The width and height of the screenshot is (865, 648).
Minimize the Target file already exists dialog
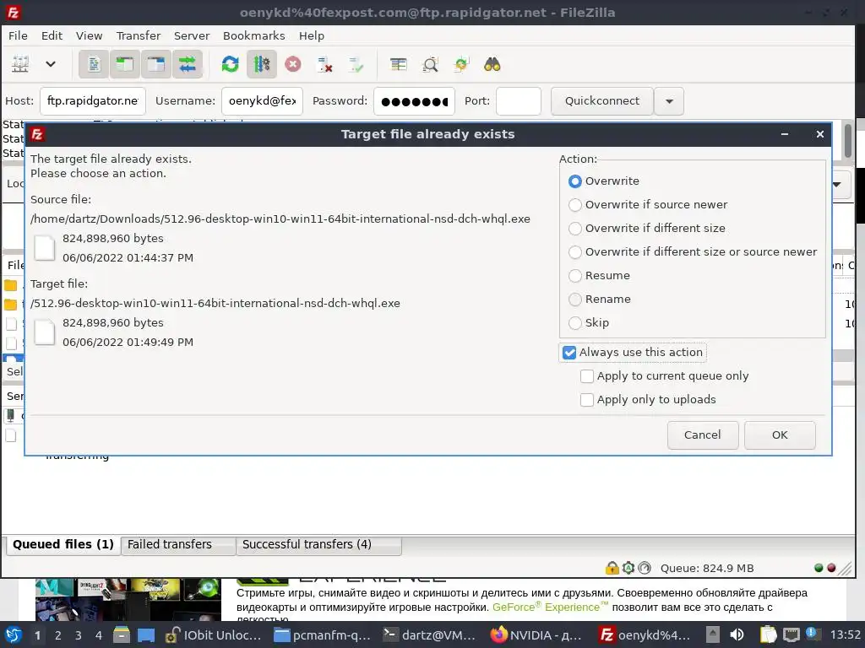[785, 134]
